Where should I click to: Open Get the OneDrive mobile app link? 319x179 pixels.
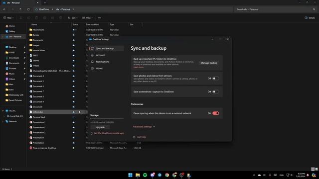tap(107, 133)
